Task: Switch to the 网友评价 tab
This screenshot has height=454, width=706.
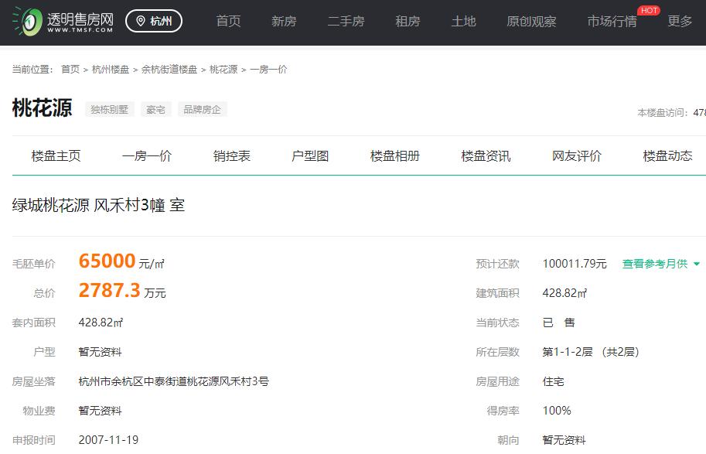Action: pyautogui.click(x=574, y=155)
